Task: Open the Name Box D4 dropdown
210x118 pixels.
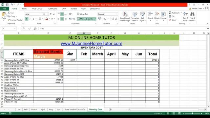Action: pos(15,29)
